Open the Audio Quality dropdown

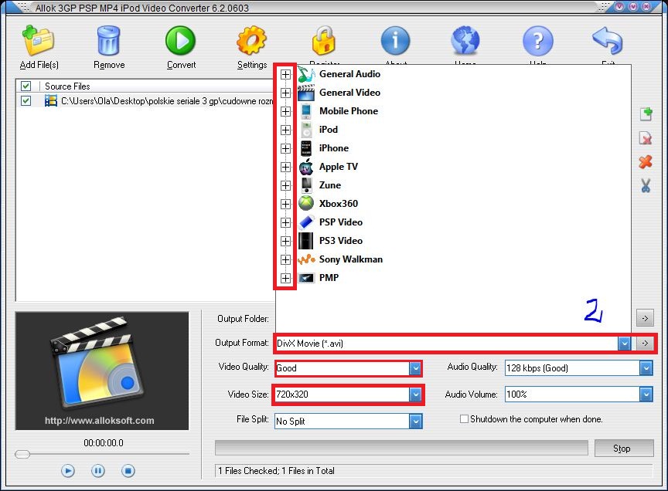click(x=646, y=368)
